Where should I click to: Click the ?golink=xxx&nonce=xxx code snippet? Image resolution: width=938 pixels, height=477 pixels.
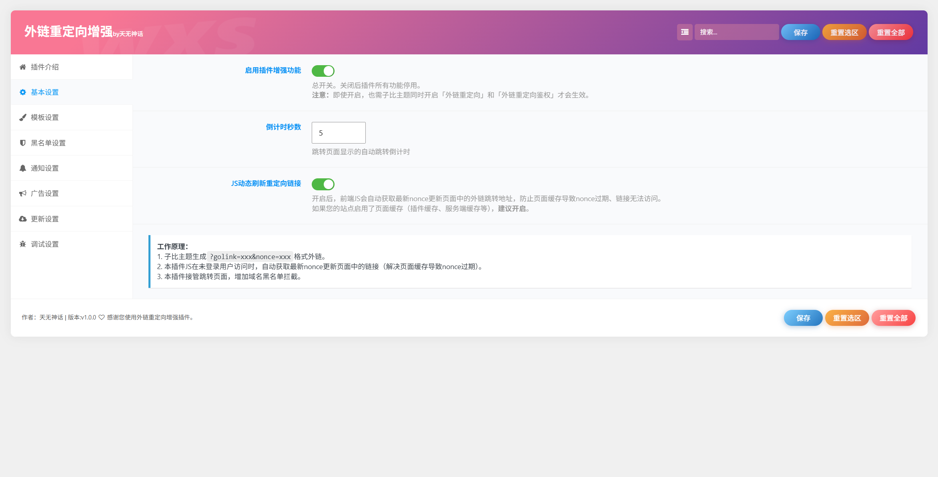point(250,257)
